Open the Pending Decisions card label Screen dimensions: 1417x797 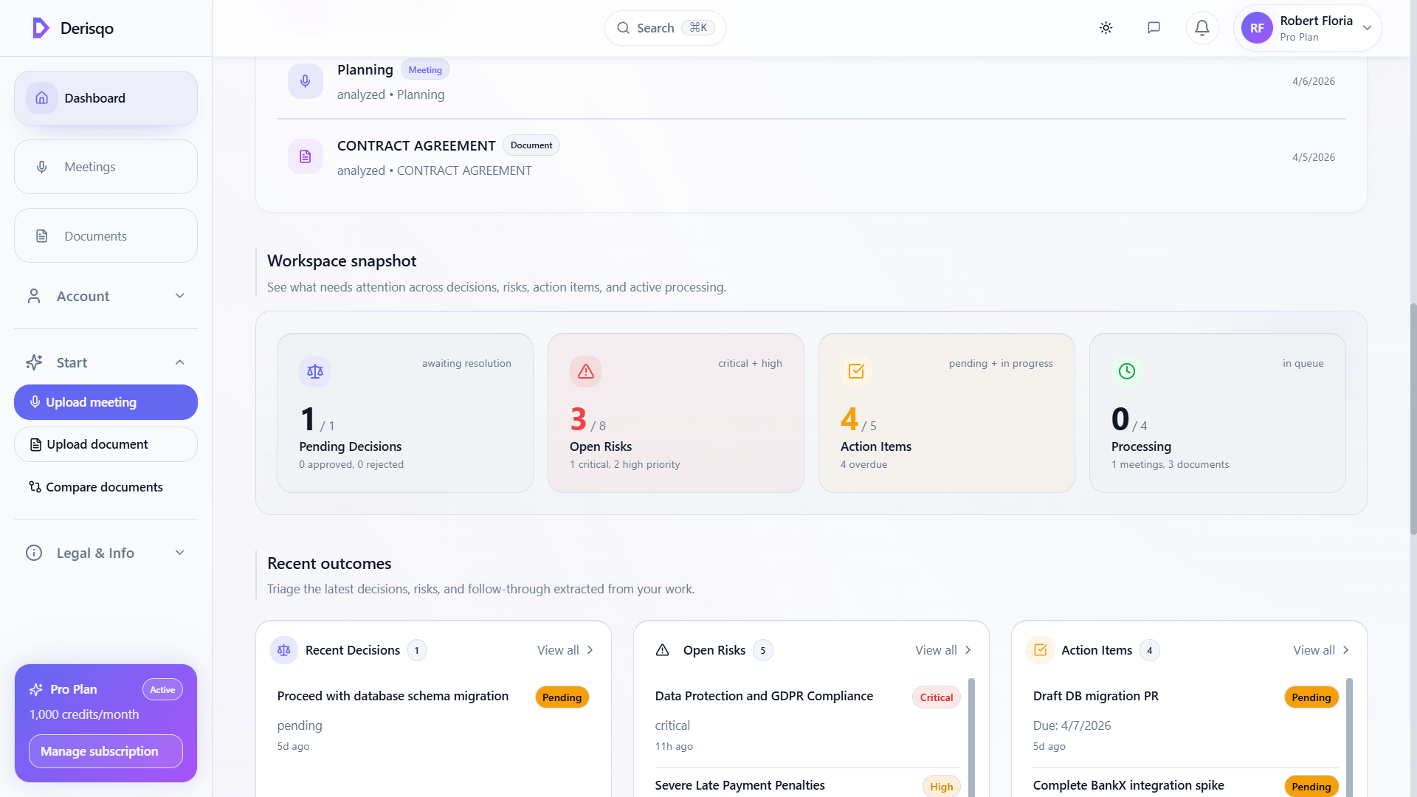click(x=351, y=446)
